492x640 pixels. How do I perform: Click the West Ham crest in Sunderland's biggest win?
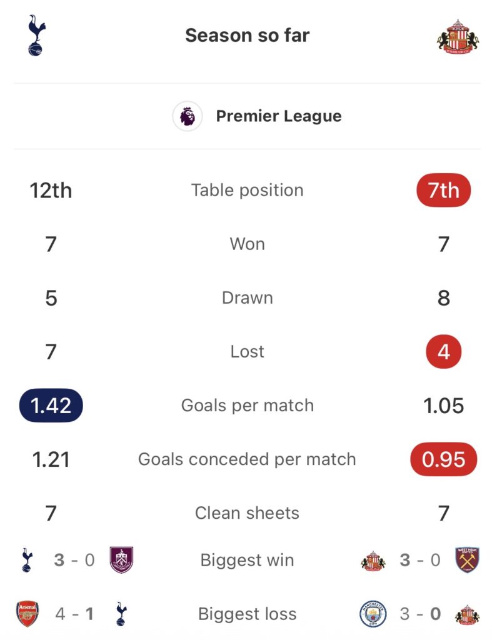(x=468, y=559)
